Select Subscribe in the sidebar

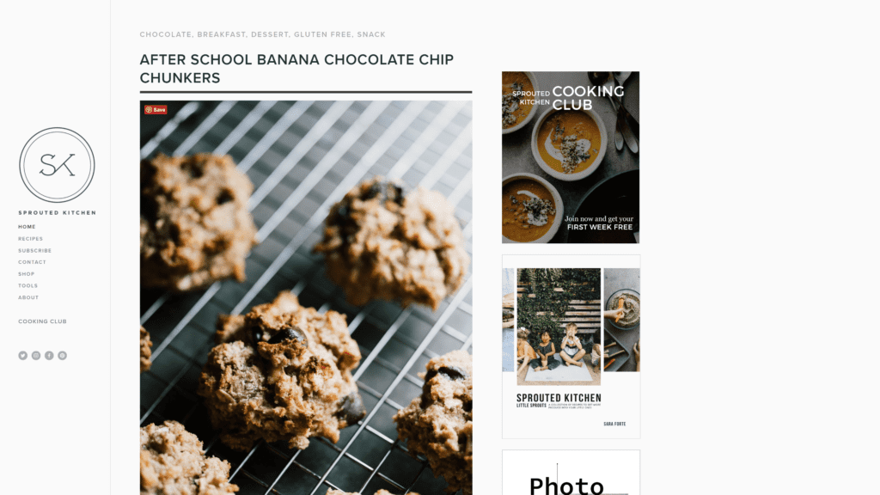tap(34, 250)
